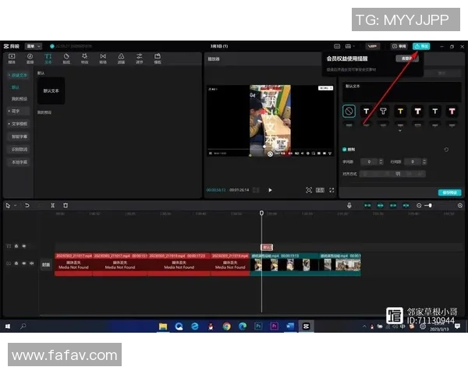Expand the 花字 sidebar category
Screen dimensions: 468x374
point(18,111)
